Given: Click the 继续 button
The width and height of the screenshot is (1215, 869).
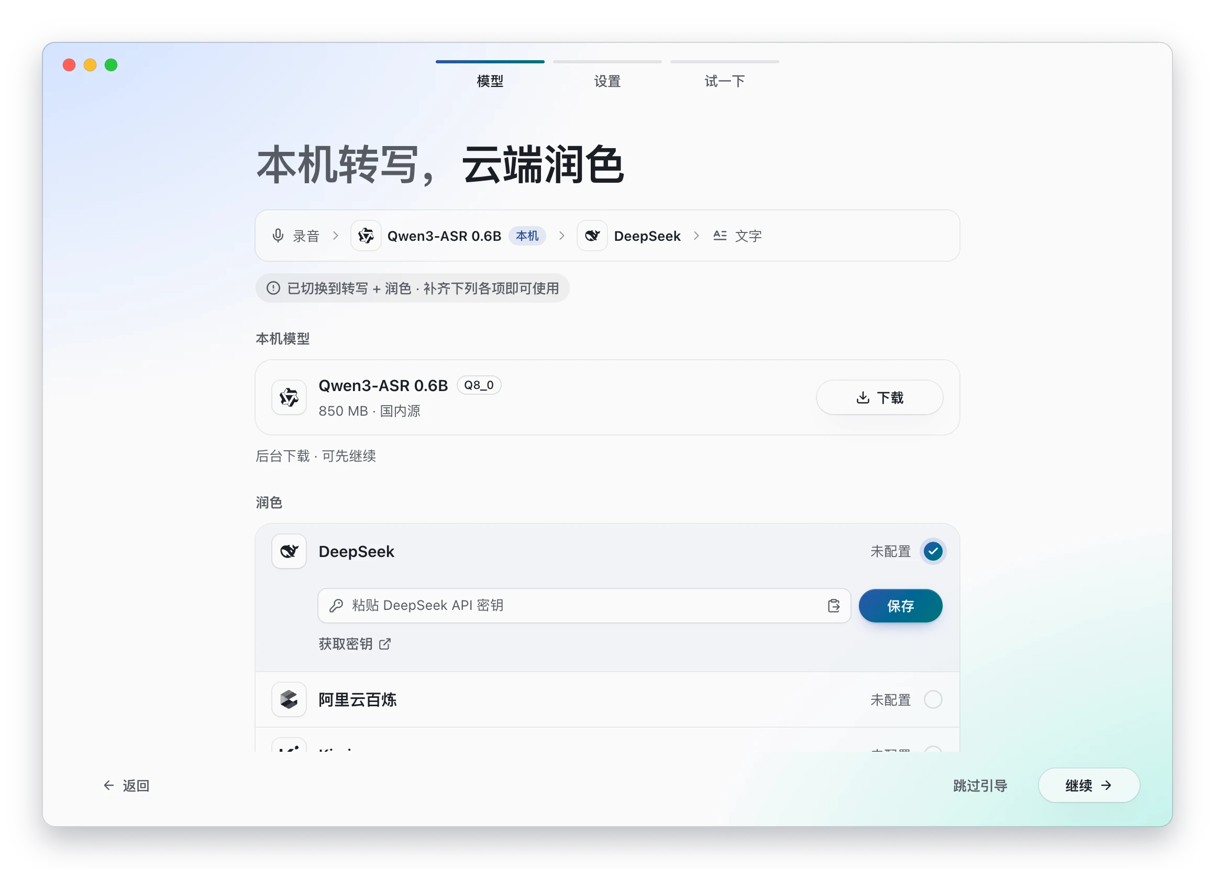Looking at the screenshot, I should coord(1089,785).
